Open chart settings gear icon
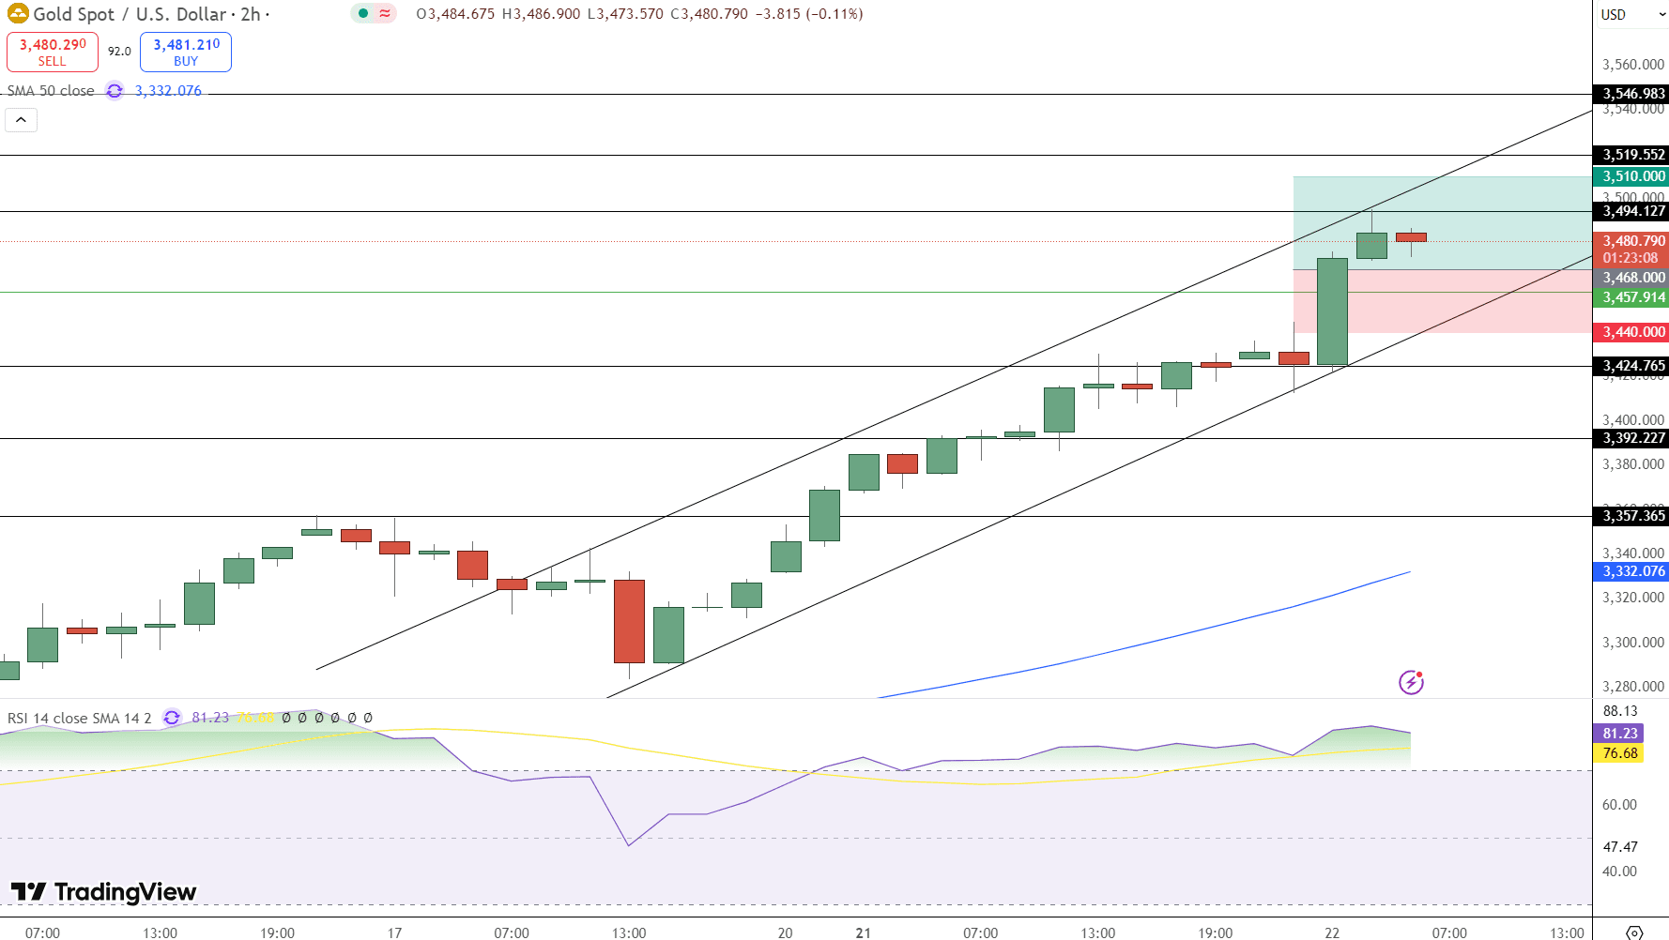 coord(1634,932)
